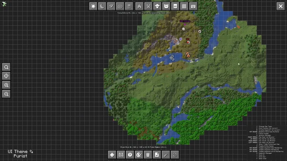287x161 pixels.
Task: Zoom in with the plus magnifier
Action: pyautogui.click(x=6, y=85)
